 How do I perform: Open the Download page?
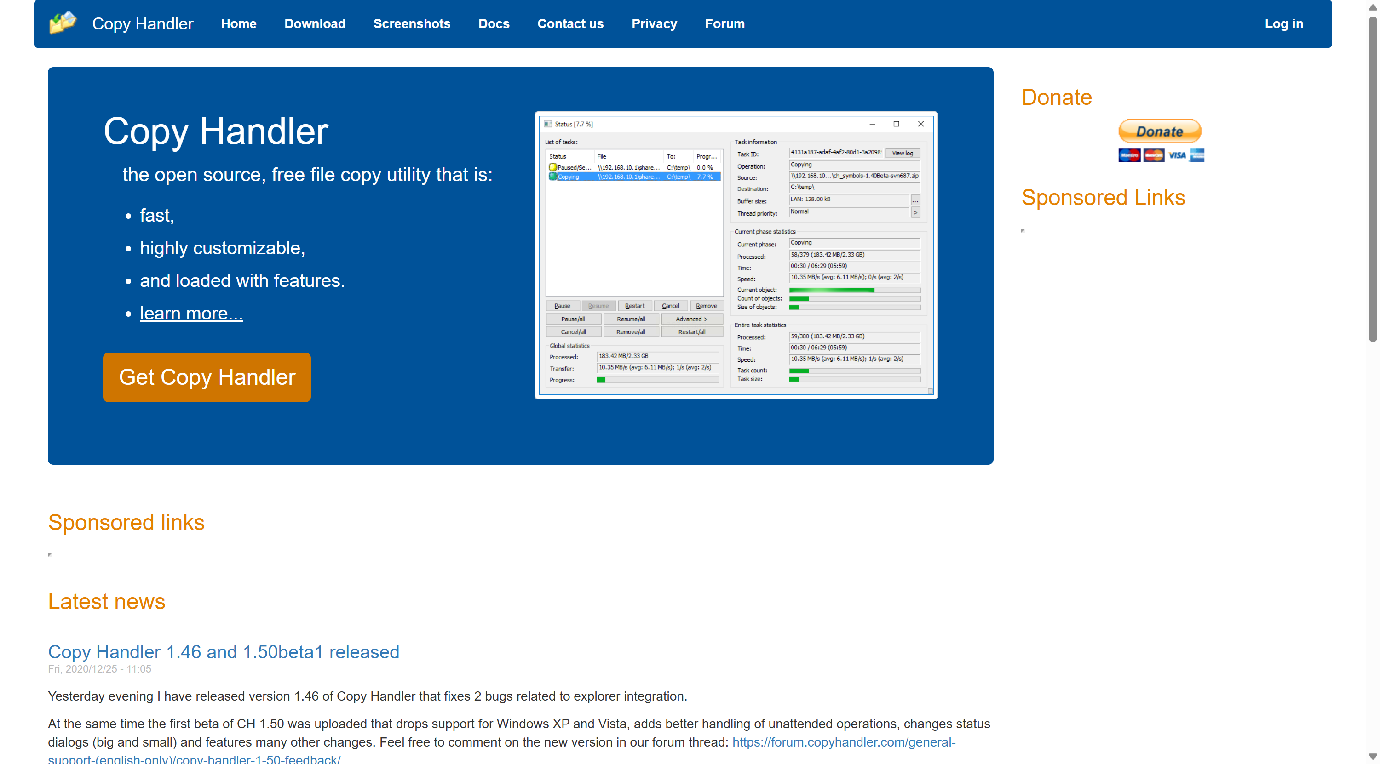(x=315, y=23)
